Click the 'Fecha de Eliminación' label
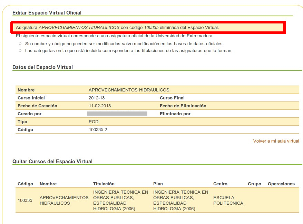303x224 pixels. pos(183,106)
